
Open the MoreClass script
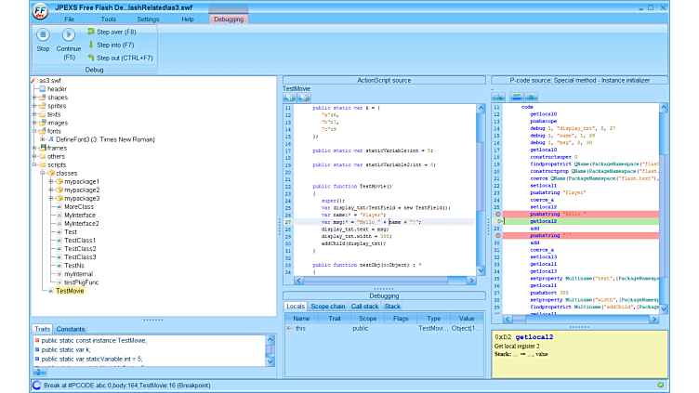click(x=79, y=207)
